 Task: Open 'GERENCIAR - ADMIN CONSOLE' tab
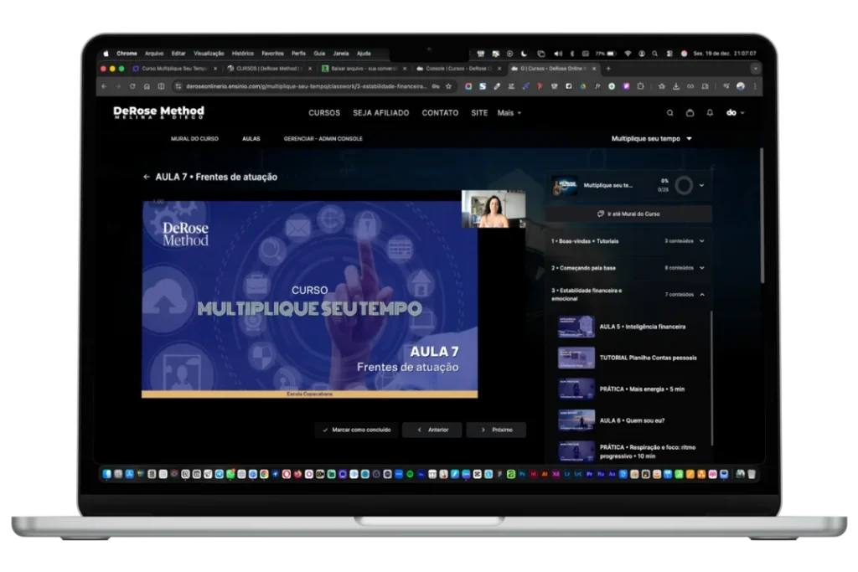(x=323, y=139)
